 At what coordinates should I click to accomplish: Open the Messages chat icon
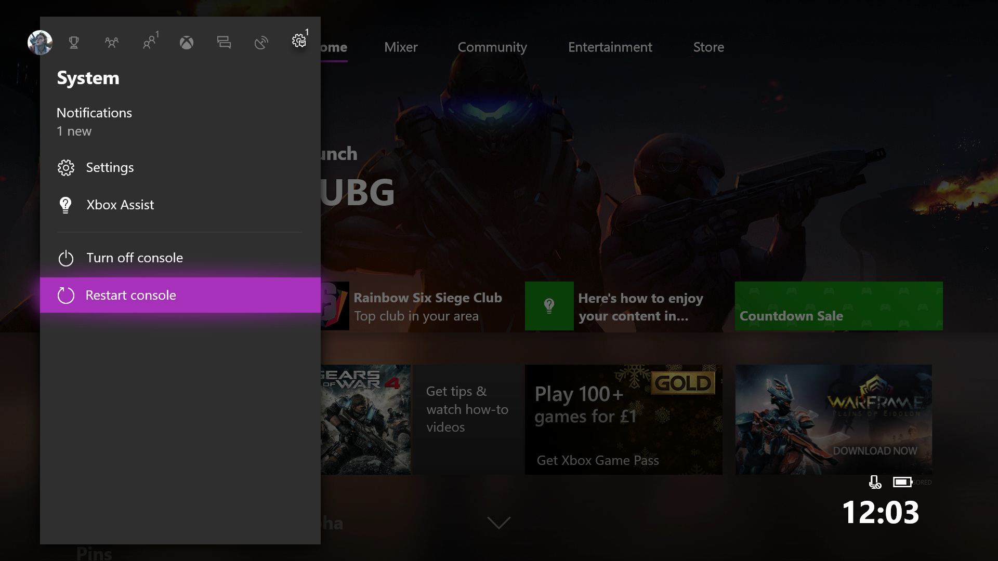click(x=224, y=43)
